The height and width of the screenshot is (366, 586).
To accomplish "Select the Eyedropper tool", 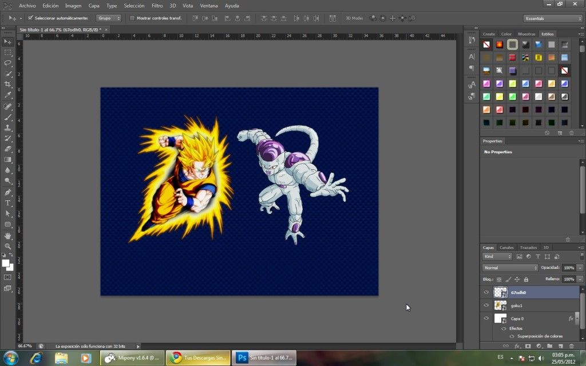I will pos(7,95).
